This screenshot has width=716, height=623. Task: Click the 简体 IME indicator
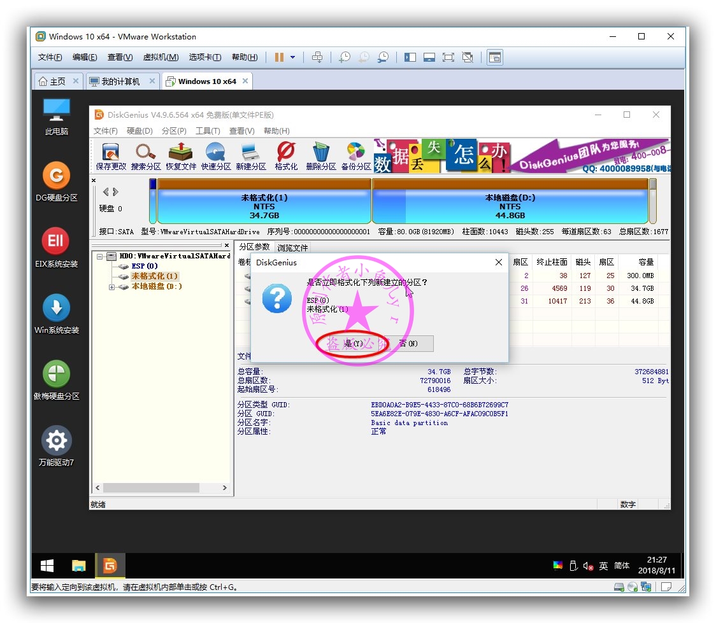(622, 566)
